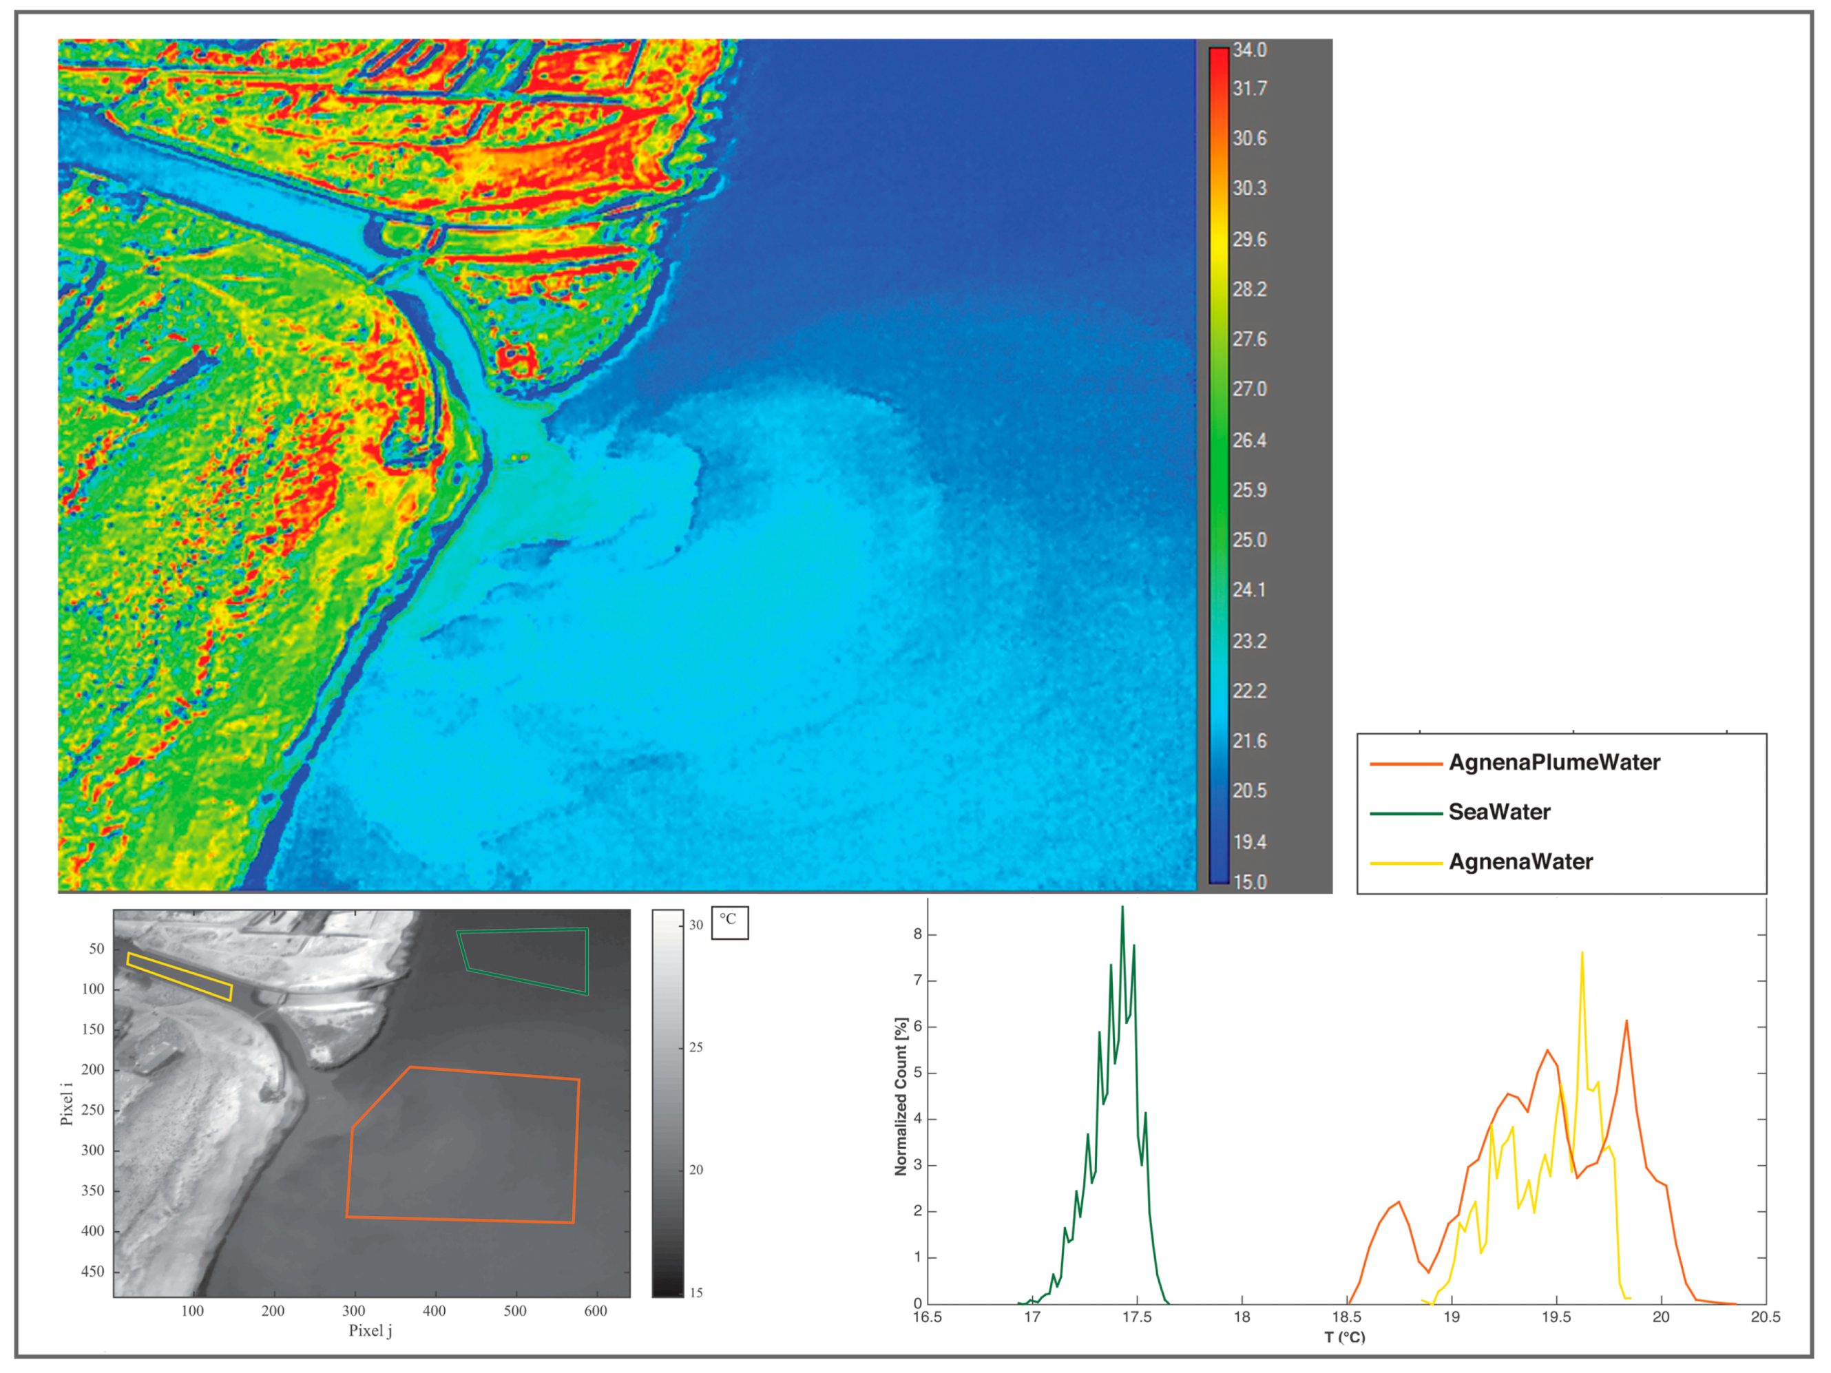Click the AgnenaPlumeWater legend entry
The width and height of the screenshot is (1831, 1373).
[1553, 762]
